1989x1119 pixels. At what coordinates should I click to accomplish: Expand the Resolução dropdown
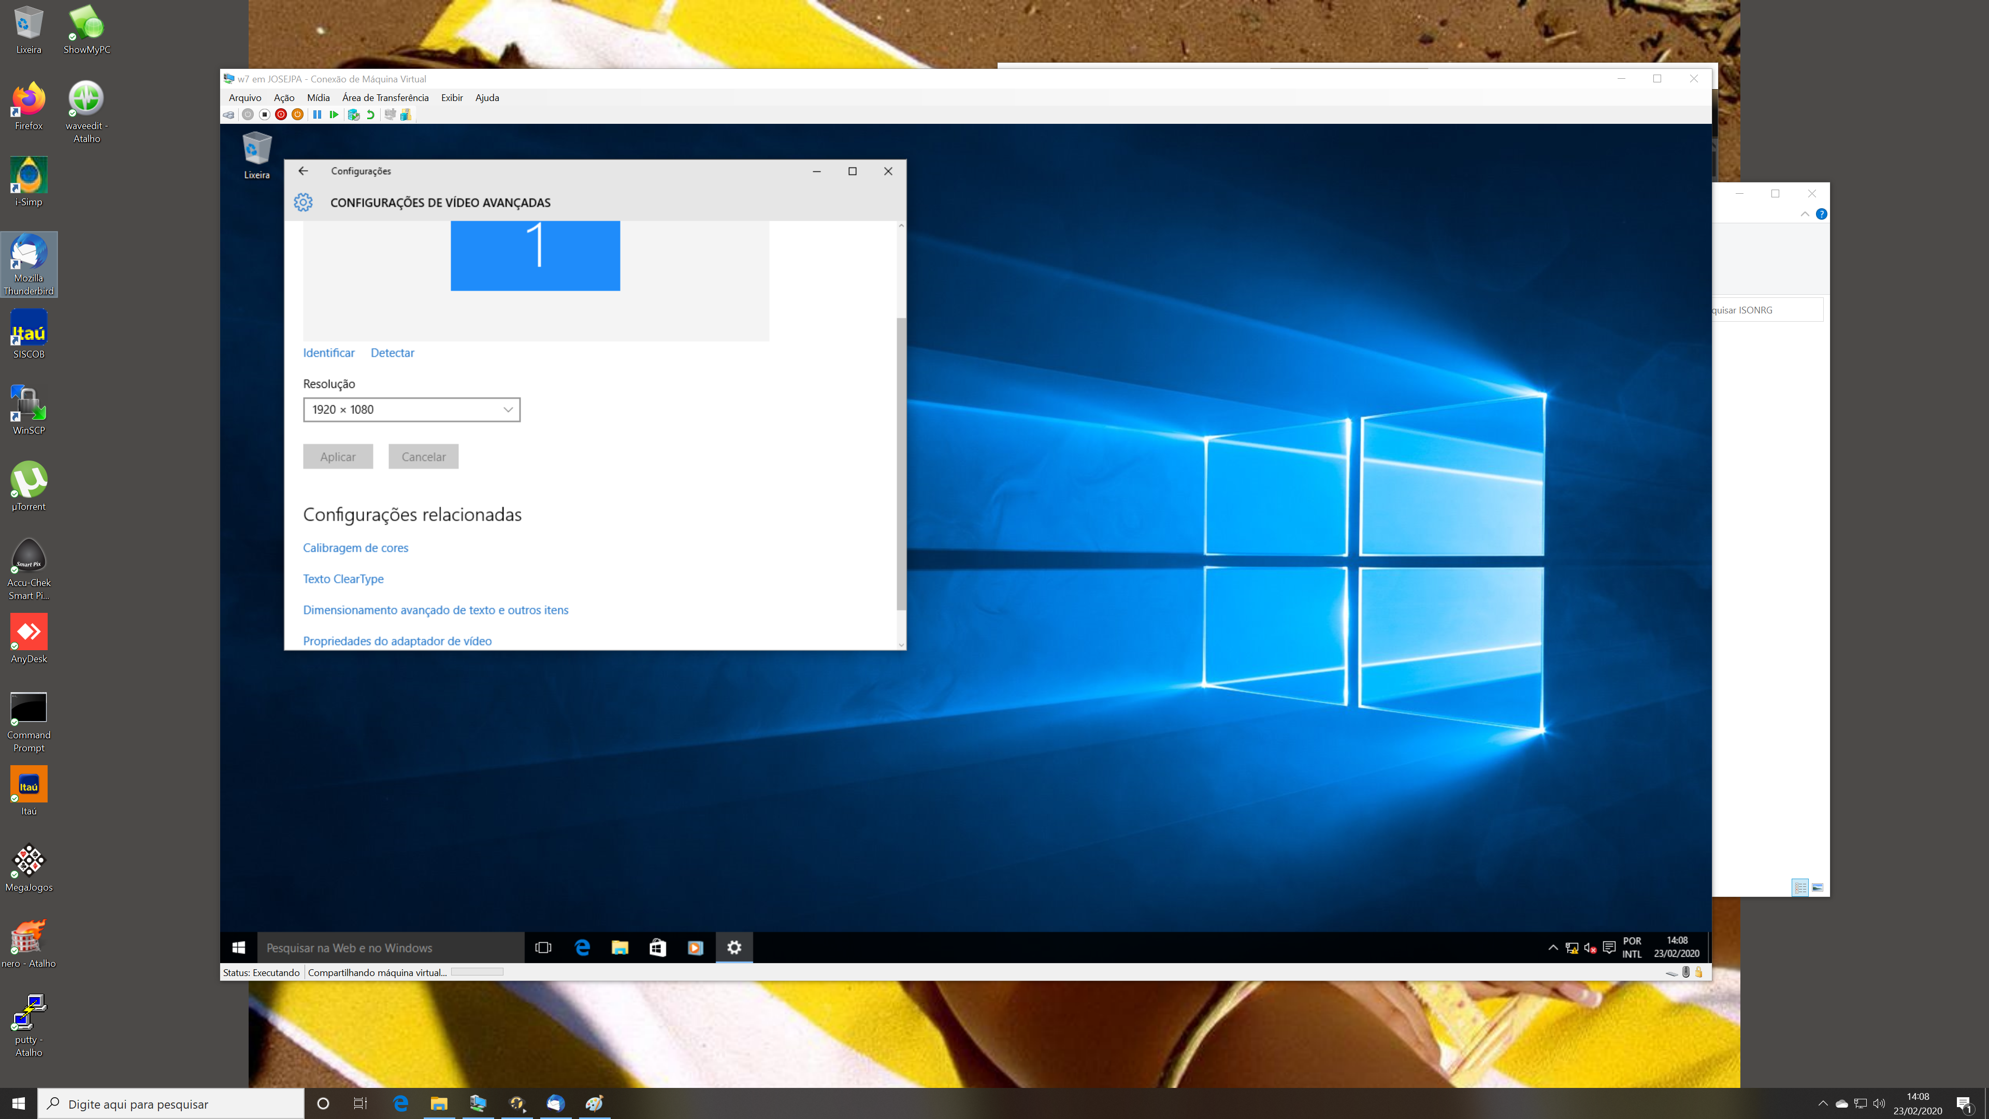pos(411,409)
